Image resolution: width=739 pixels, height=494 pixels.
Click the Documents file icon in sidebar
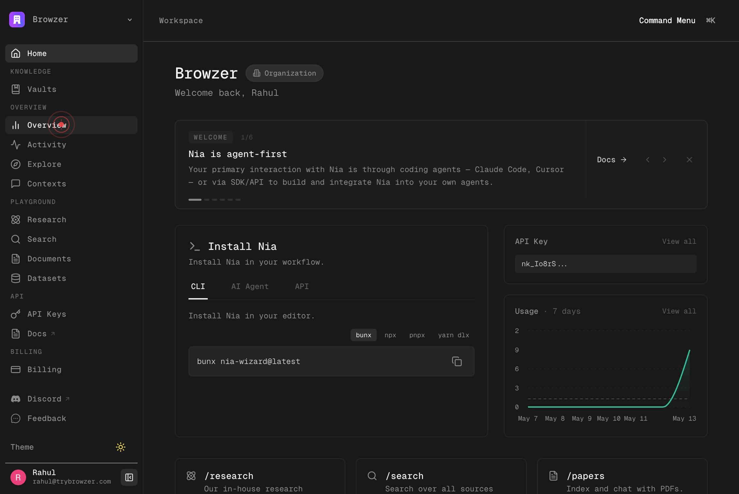[16, 259]
